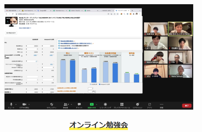The image size is (202, 132).
Task: Open the three-dots more options menu
Action: pos(162,104)
